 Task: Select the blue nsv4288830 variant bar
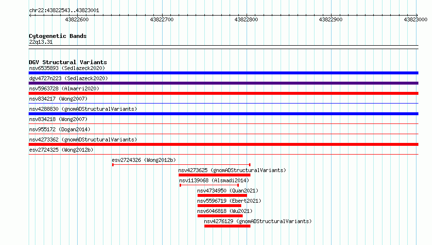coord(223,114)
